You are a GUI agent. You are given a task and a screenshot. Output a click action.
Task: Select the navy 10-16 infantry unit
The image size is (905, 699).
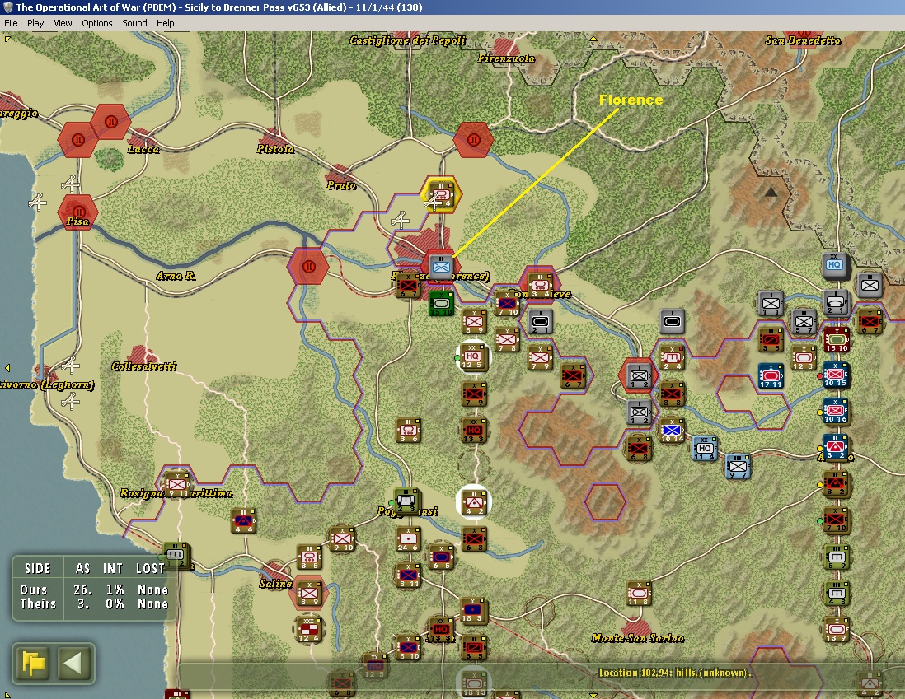pyautogui.click(x=835, y=411)
